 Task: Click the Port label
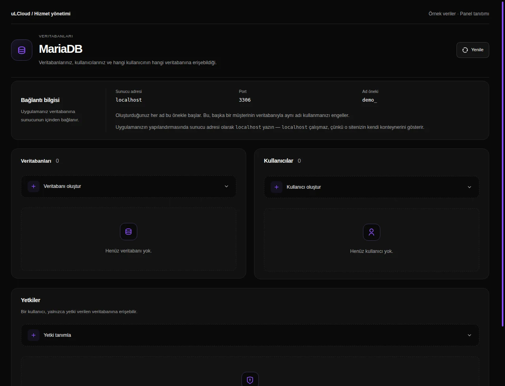point(243,91)
